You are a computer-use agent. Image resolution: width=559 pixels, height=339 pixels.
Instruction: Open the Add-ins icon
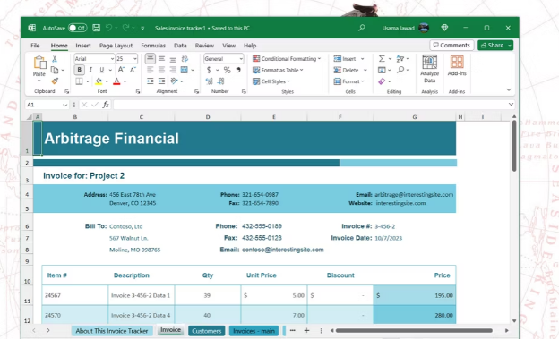[457, 66]
